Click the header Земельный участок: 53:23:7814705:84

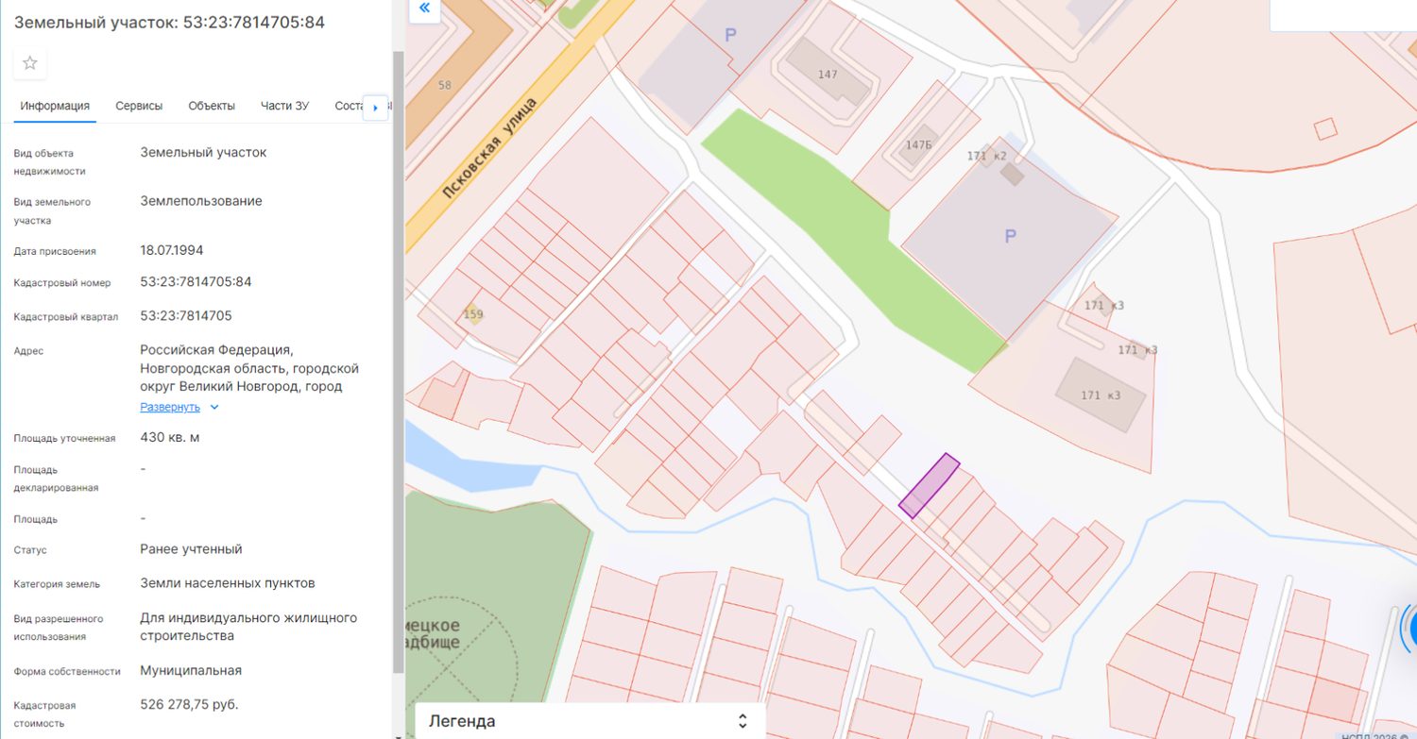[169, 23]
